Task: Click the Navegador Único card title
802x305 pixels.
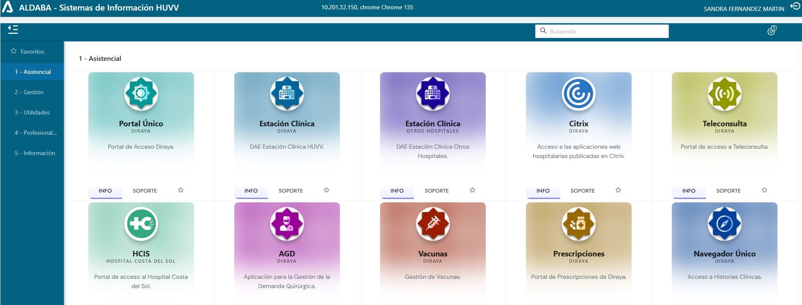Action: pyautogui.click(x=725, y=254)
